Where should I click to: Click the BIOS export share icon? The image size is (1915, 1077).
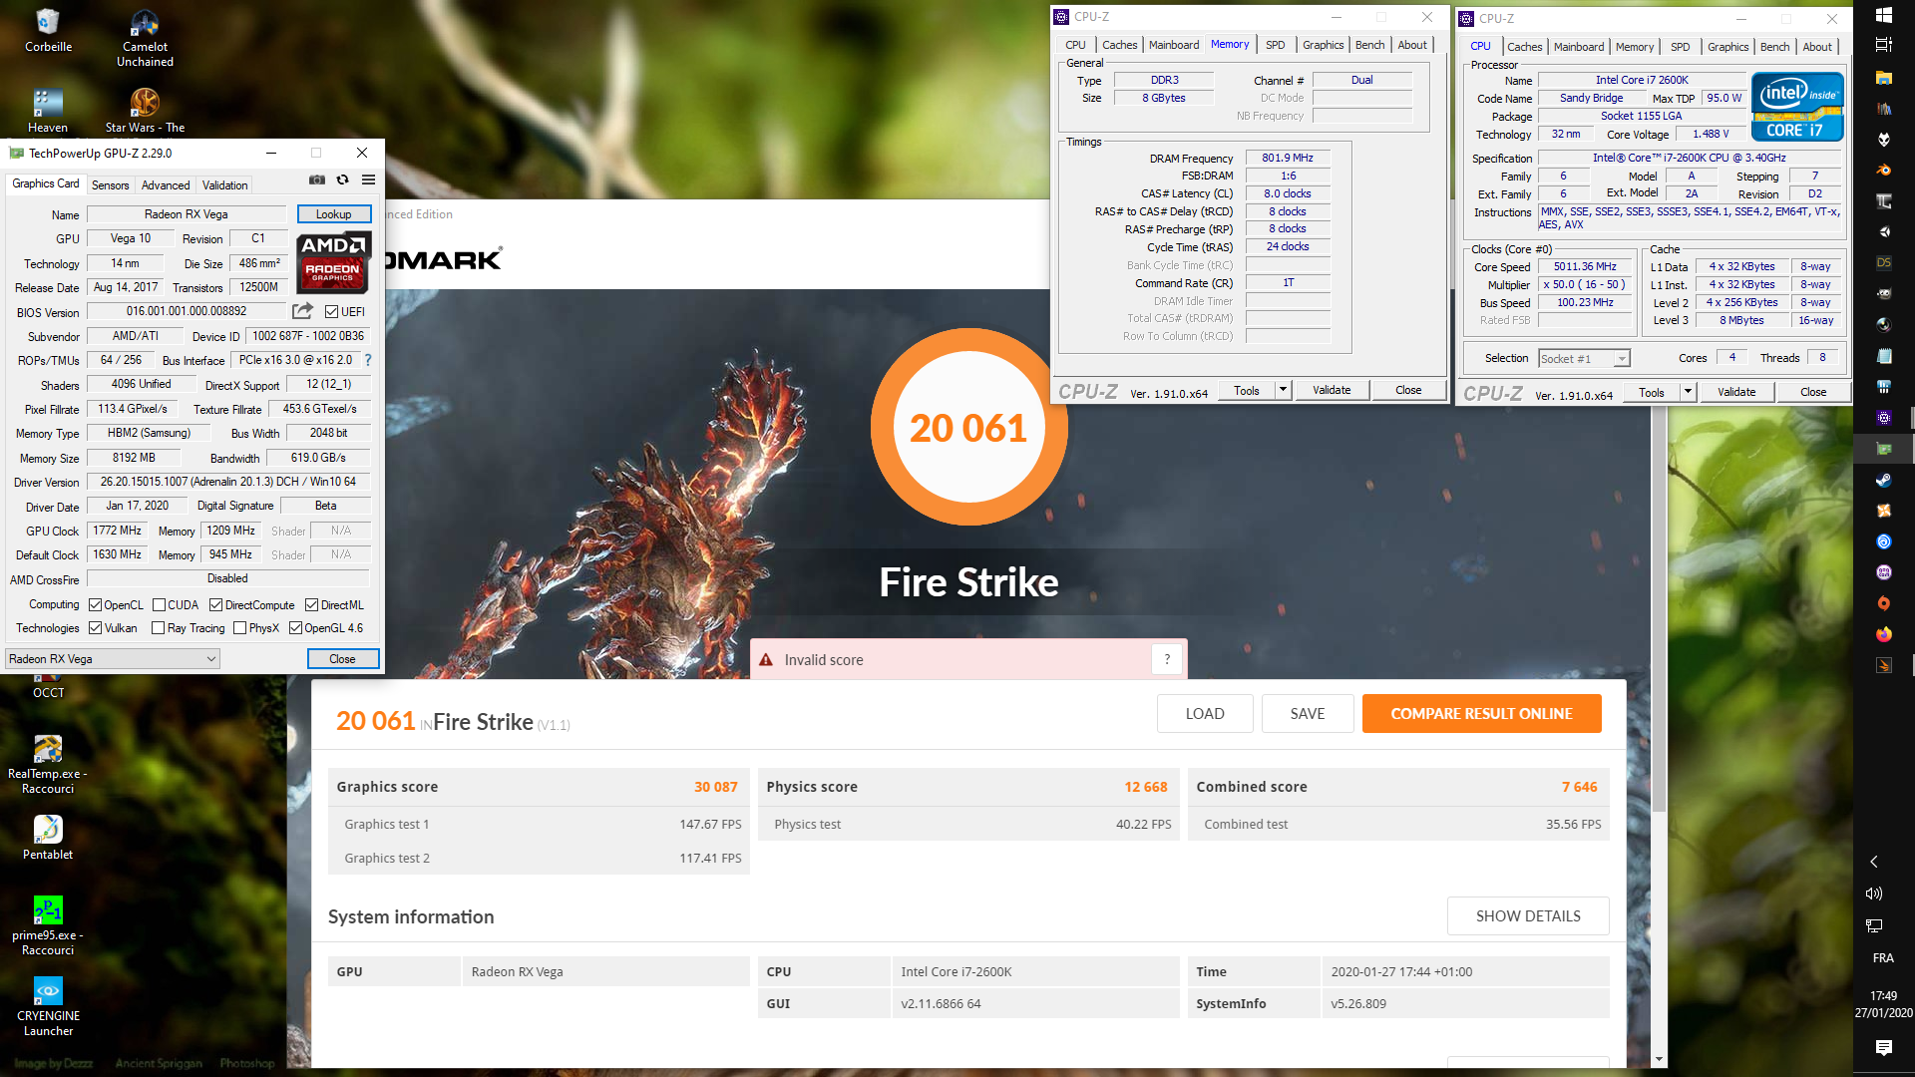tap(302, 311)
